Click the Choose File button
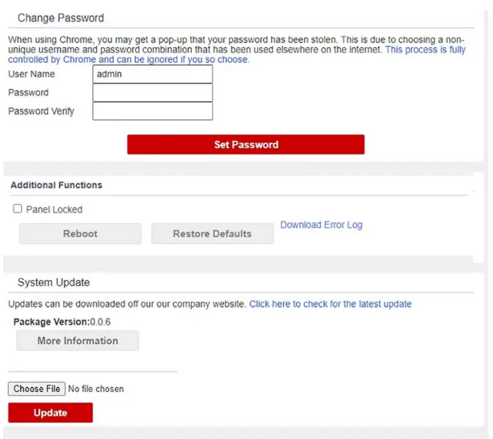This screenshot has height=439, width=493. tap(37, 389)
